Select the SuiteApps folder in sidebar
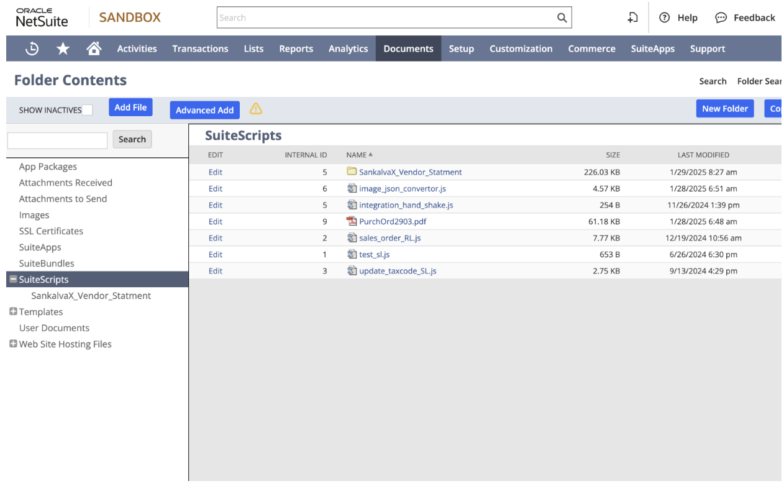 pos(40,247)
